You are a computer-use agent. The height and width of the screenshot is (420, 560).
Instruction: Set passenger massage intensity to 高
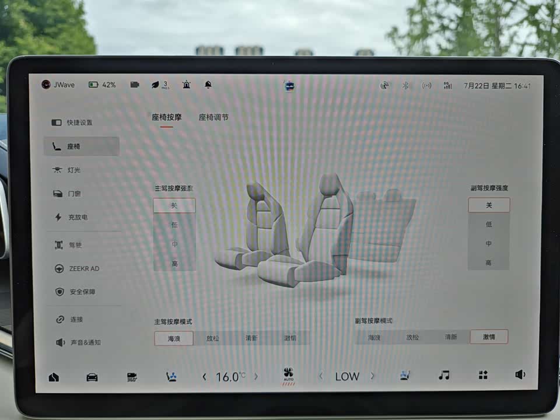coord(488,262)
